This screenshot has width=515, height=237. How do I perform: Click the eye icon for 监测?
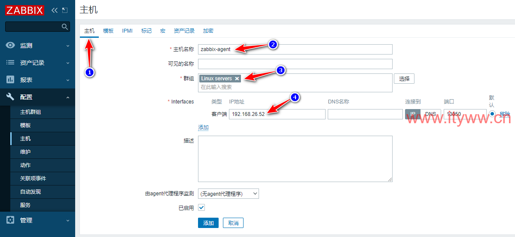(10, 46)
